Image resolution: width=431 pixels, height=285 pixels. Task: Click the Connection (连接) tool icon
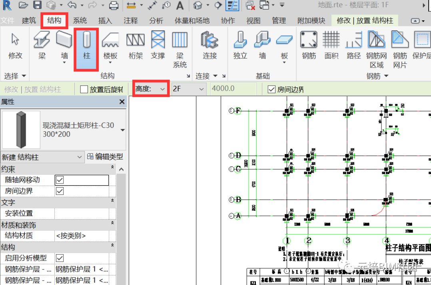pyautogui.click(x=210, y=46)
